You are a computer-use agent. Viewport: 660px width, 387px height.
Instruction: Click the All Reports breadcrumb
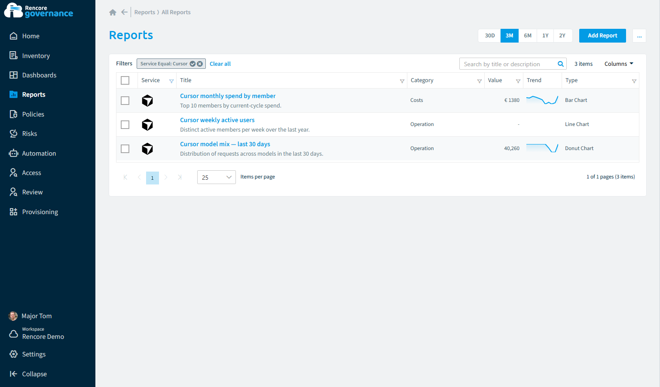point(176,12)
